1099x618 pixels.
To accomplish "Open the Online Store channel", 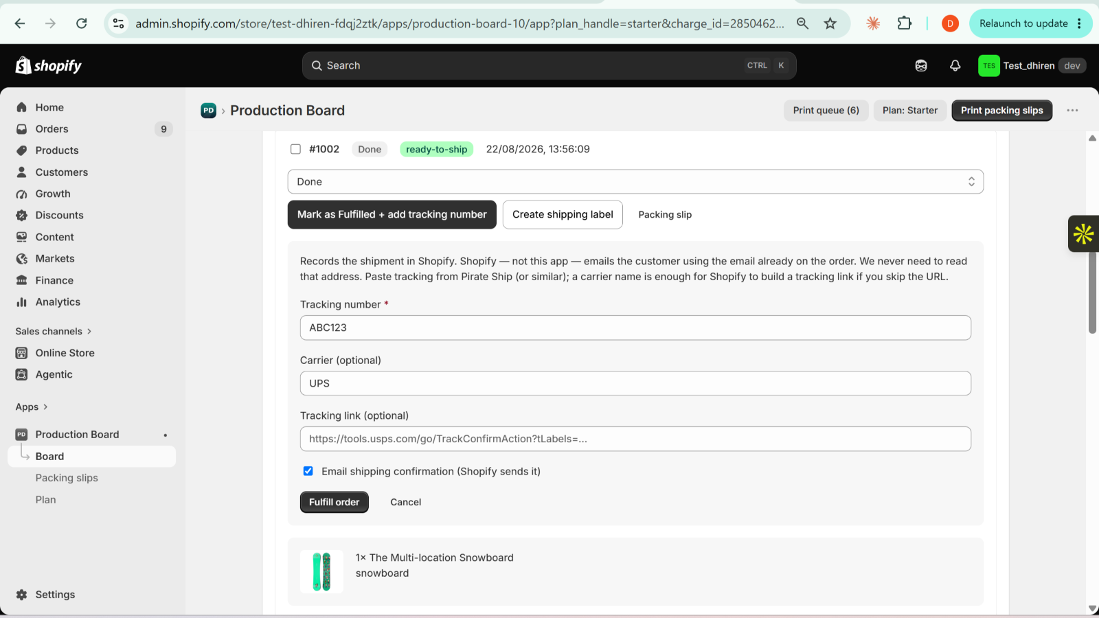I will 65,353.
